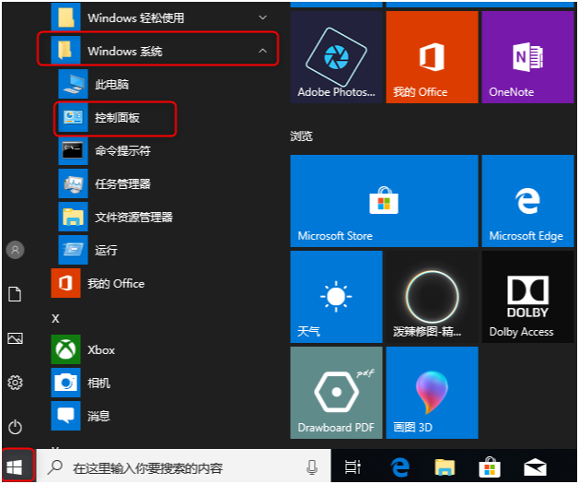Open the Power options button
The height and width of the screenshot is (484, 579).
click(15, 426)
